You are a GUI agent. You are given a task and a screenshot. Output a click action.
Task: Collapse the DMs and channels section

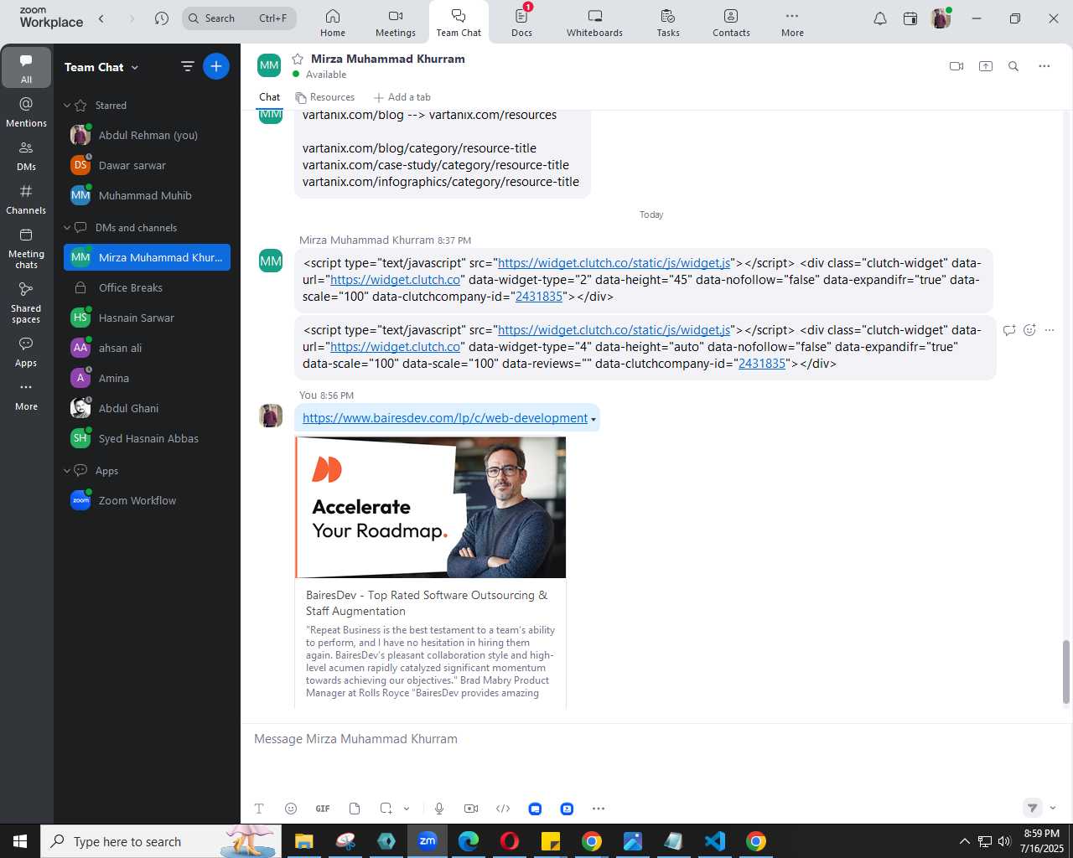click(67, 228)
